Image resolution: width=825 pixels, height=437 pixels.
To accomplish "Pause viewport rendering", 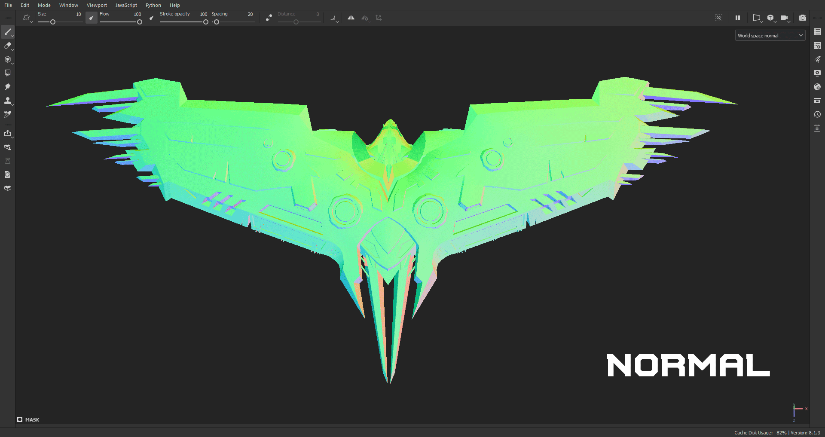I will pyautogui.click(x=738, y=18).
